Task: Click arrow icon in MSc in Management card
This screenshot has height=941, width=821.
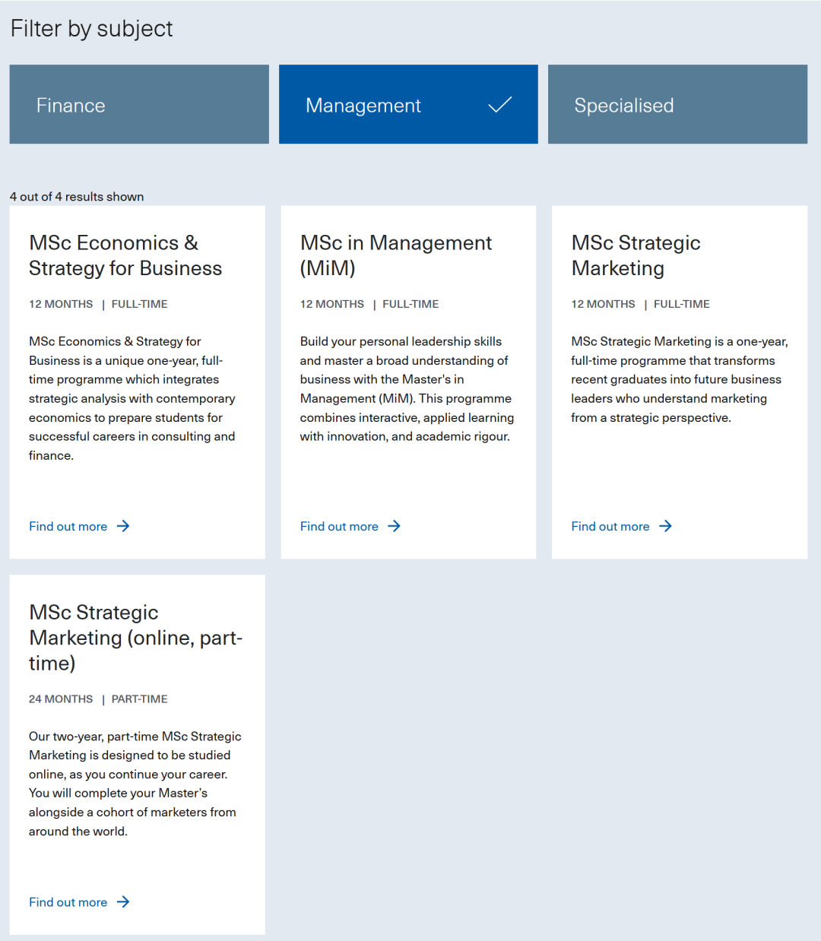Action: (x=394, y=526)
